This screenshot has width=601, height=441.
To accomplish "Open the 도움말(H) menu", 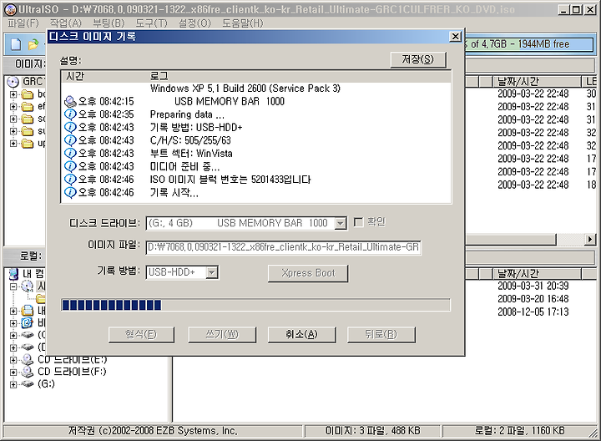I will point(243,23).
